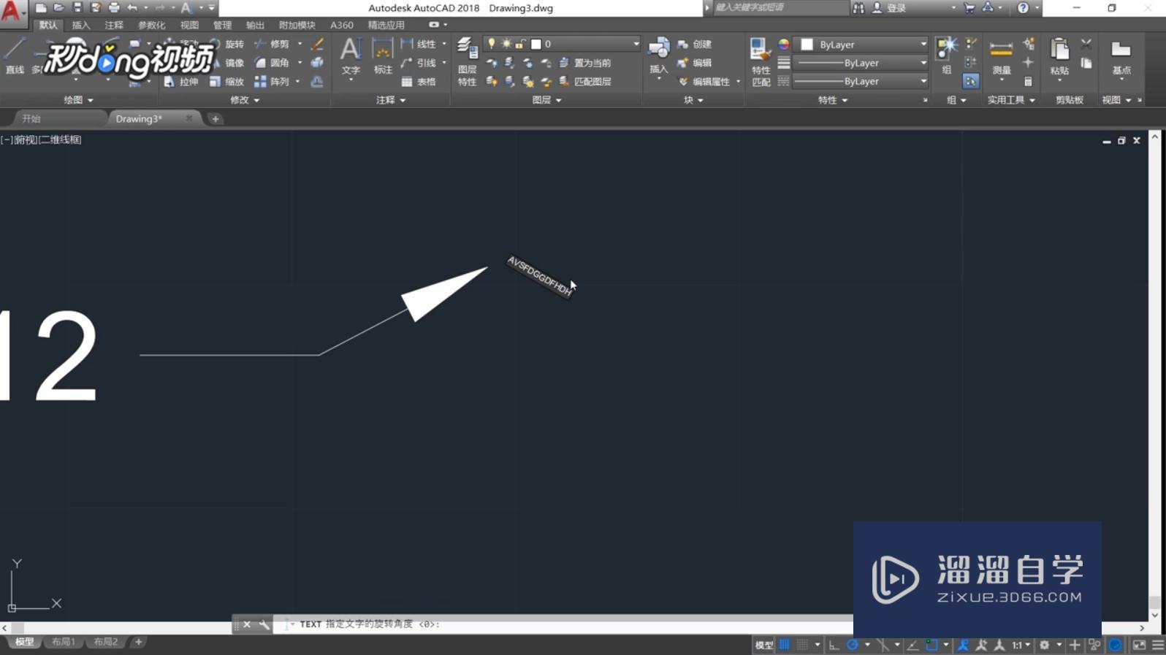Choose the Trim (修剪) tool
The height and width of the screenshot is (655, 1166).
point(272,45)
